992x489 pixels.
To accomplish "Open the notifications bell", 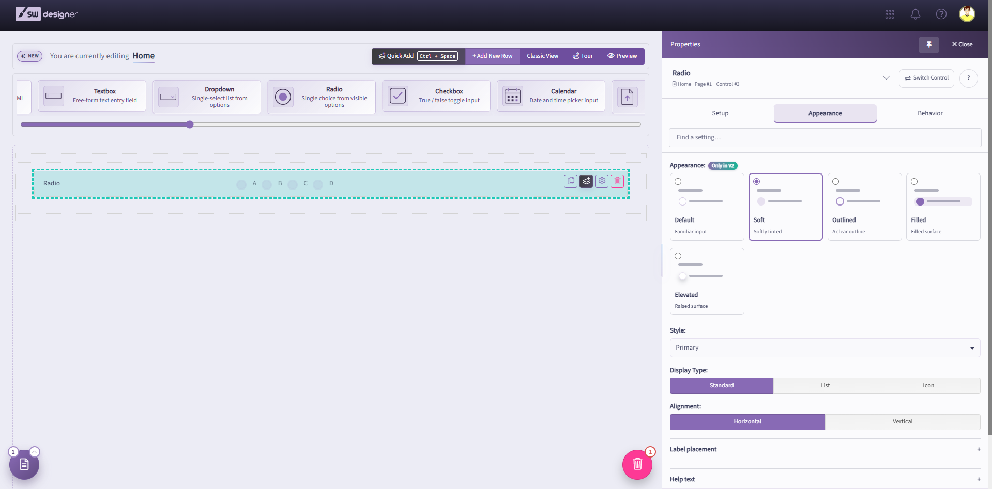I will click(x=915, y=14).
